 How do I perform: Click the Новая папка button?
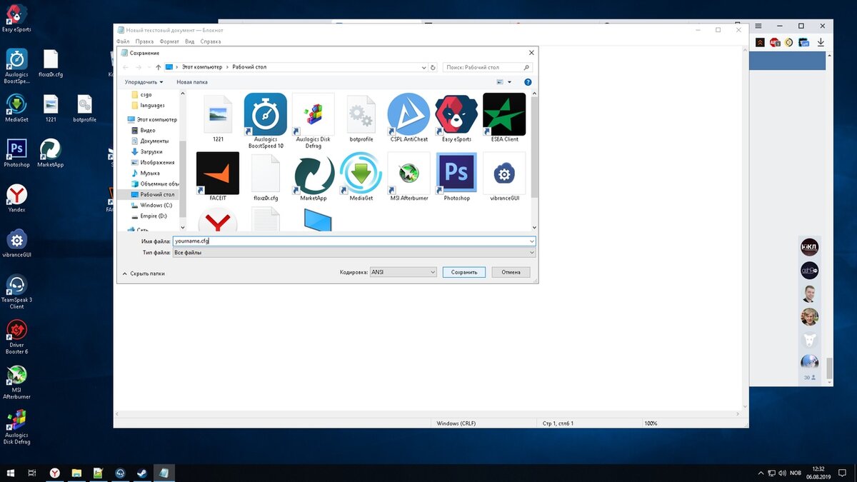(x=192, y=82)
